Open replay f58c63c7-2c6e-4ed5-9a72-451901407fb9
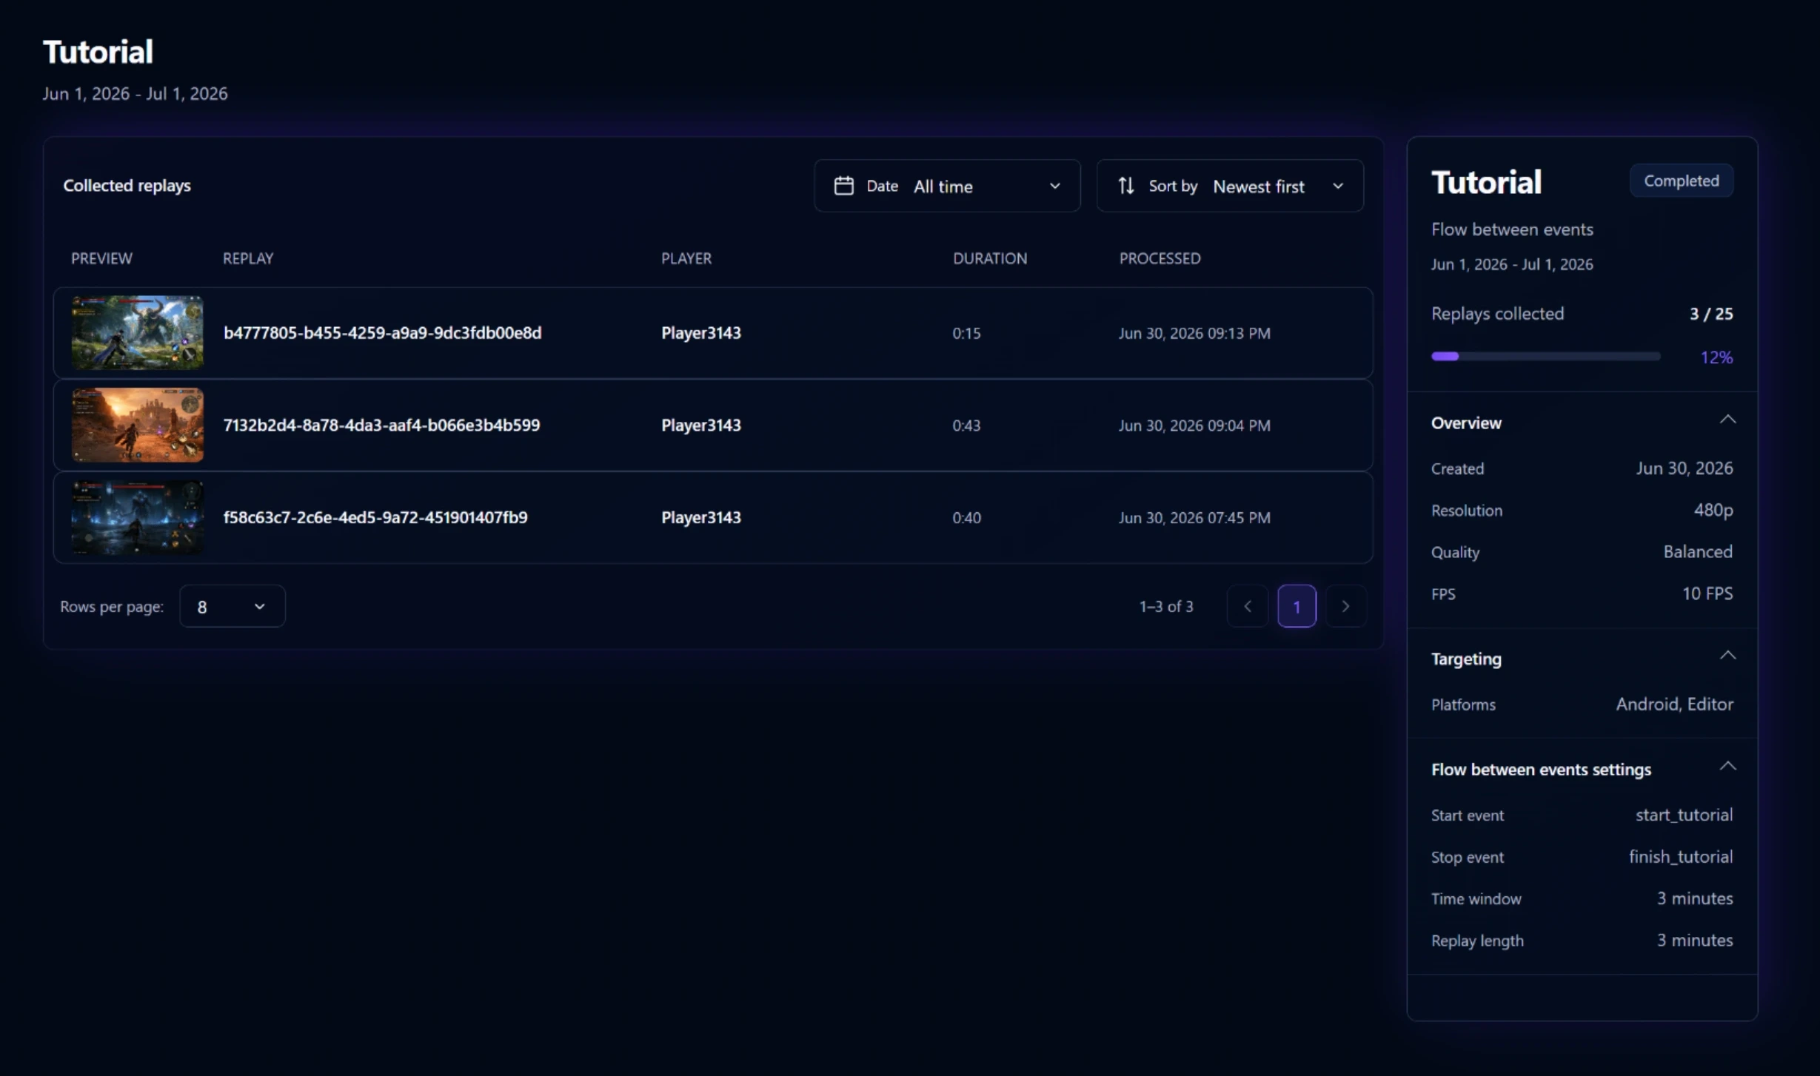 [x=375, y=517]
